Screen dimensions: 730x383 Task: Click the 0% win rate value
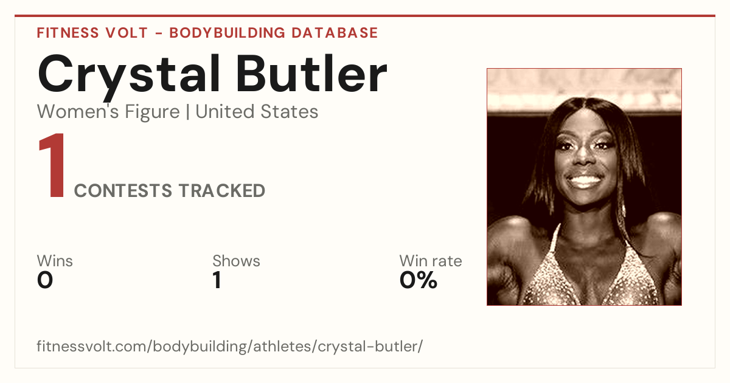coord(419,280)
